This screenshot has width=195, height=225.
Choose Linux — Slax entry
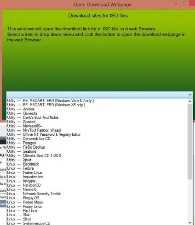tap(97, 215)
